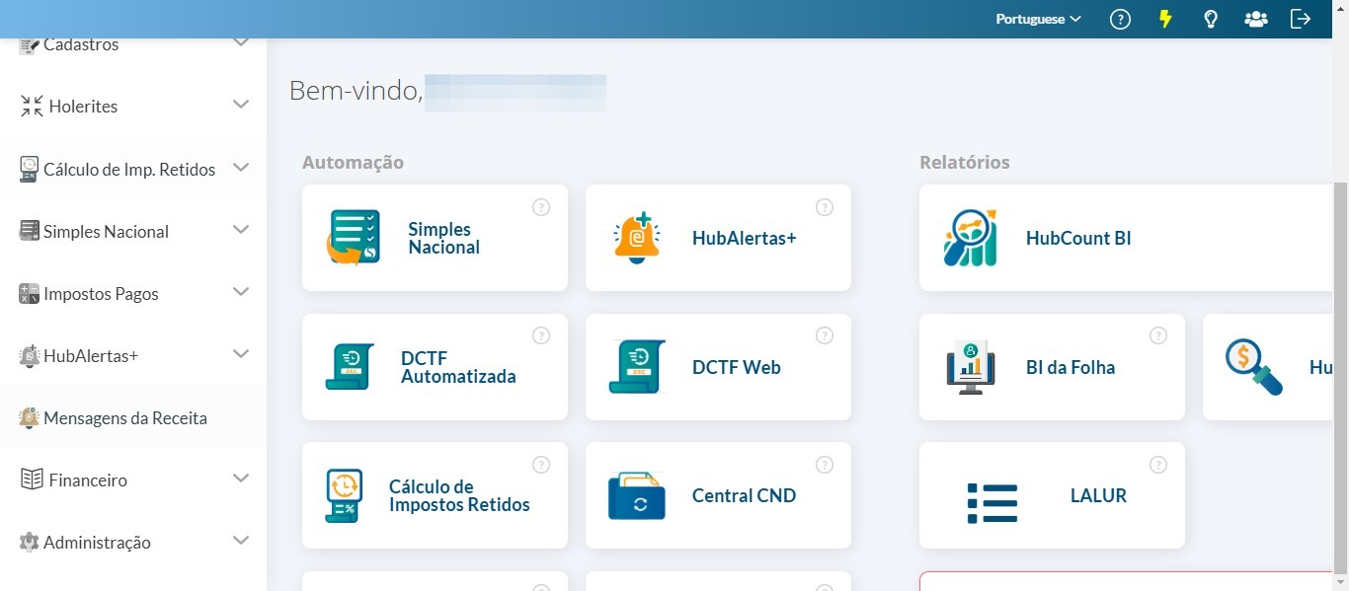Click the Simples Nacional card icon
Viewport: 1349px width, 591px height.
(354, 238)
